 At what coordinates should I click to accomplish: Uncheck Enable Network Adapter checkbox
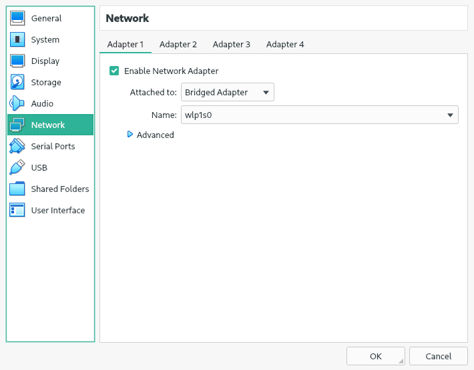(x=114, y=71)
